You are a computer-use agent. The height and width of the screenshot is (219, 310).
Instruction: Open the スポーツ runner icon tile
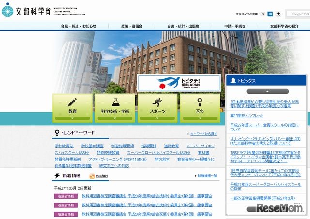pos(157,108)
